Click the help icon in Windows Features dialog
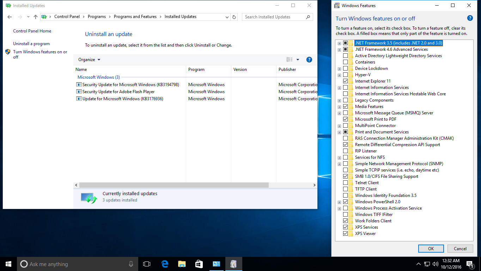This screenshot has height=271, width=481. [x=470, y=18]
